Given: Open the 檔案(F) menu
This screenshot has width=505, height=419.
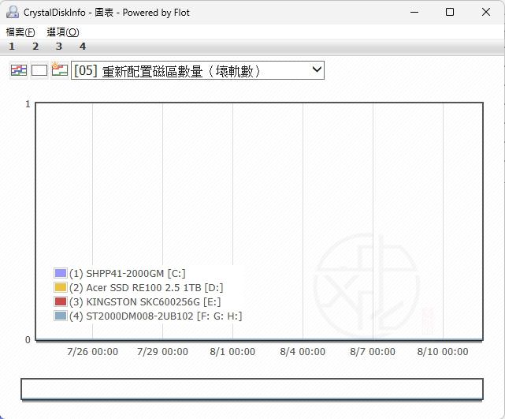Looking at the screenshot, I should 20,32.
